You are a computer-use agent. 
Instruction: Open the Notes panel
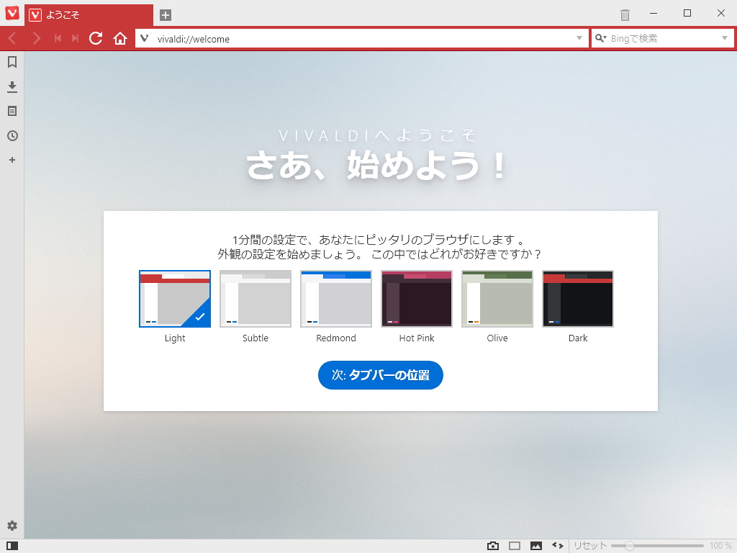(12, 111)
